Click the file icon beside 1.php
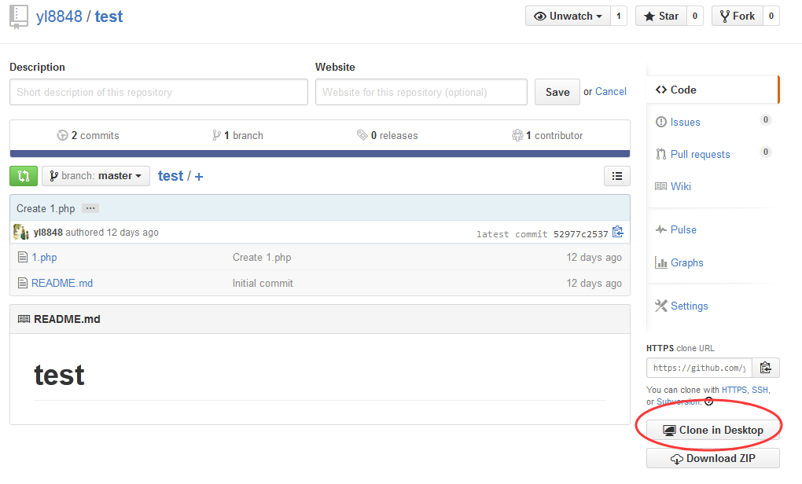Image resolution: width=802 pixels, height=484 pixels. click(x=23, y=257)
